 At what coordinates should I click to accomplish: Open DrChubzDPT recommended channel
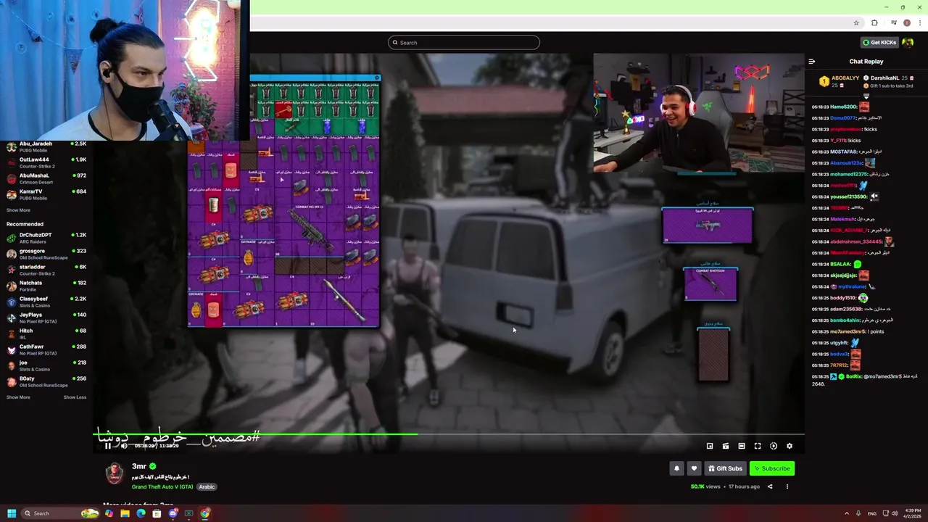click(x=46, y=238)
